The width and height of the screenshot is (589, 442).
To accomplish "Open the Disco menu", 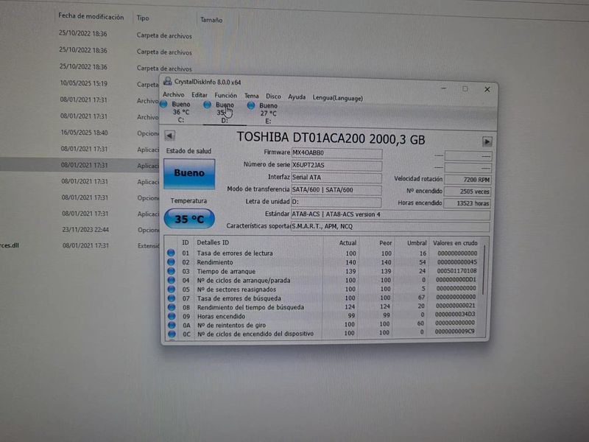I will [x=273, y=97].
